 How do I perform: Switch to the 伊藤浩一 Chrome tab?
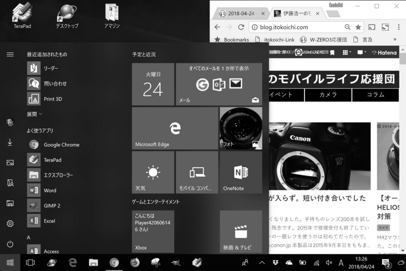295,14
